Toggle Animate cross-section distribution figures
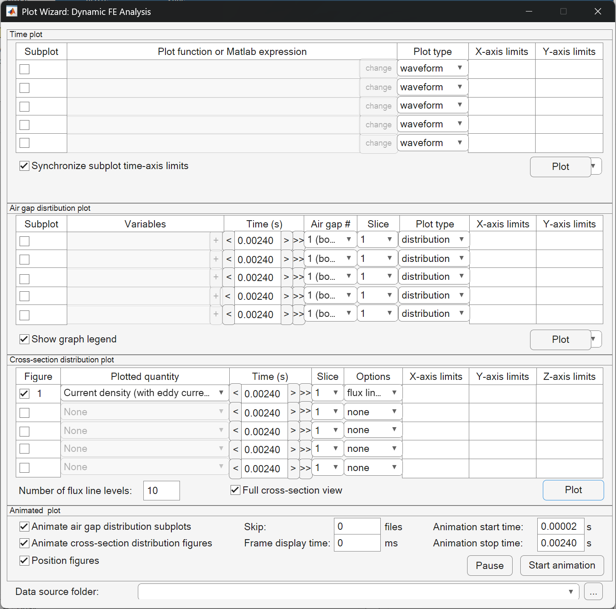The width and height of the screenshot is (616, 609). coord(116,543)
